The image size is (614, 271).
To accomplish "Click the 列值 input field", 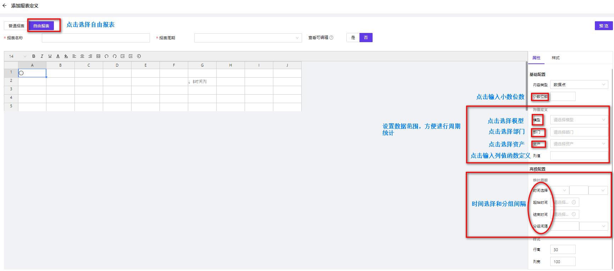I will pos(579,156).
